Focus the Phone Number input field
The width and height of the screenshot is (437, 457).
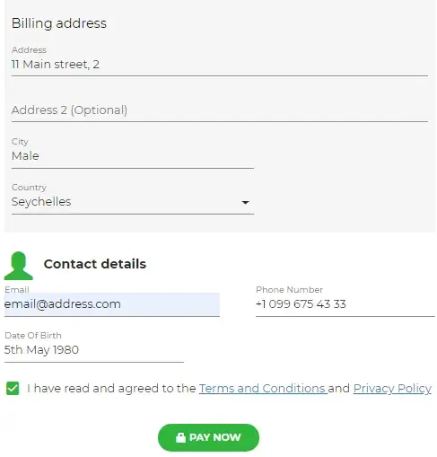point(345,304)
